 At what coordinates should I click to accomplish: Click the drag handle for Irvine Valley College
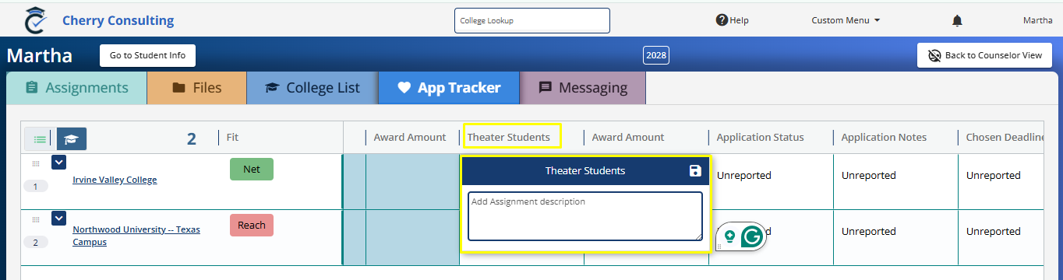click(35, 163)
